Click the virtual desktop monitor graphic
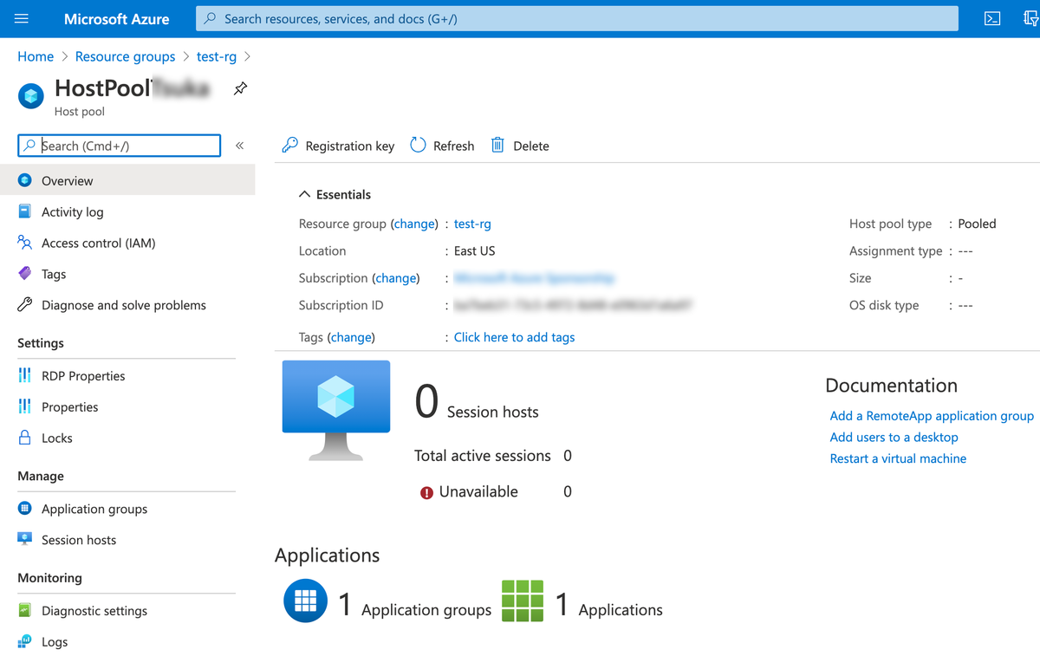This screenshot has width=1040, height=656. click(336, 411)
